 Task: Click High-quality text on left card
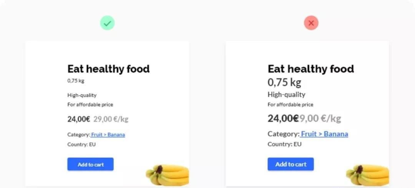[x=82, y=95]
